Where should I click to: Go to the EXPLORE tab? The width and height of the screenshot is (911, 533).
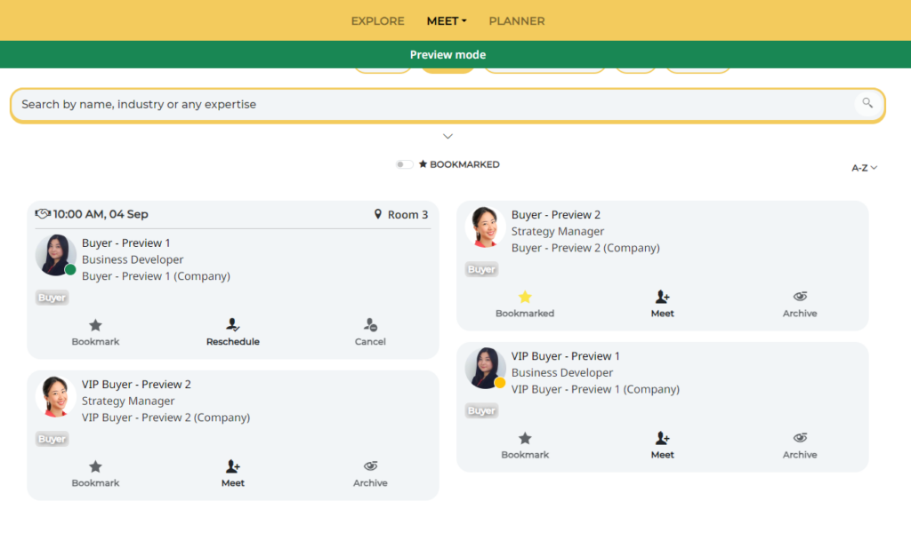click(x=377, y=20)
